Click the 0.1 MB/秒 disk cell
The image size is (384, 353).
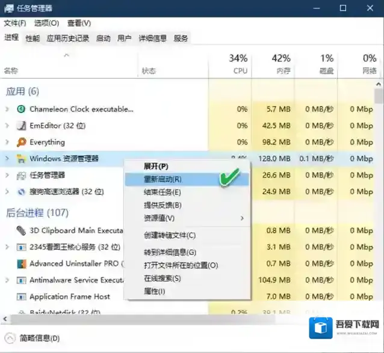[x=317, y=159]
